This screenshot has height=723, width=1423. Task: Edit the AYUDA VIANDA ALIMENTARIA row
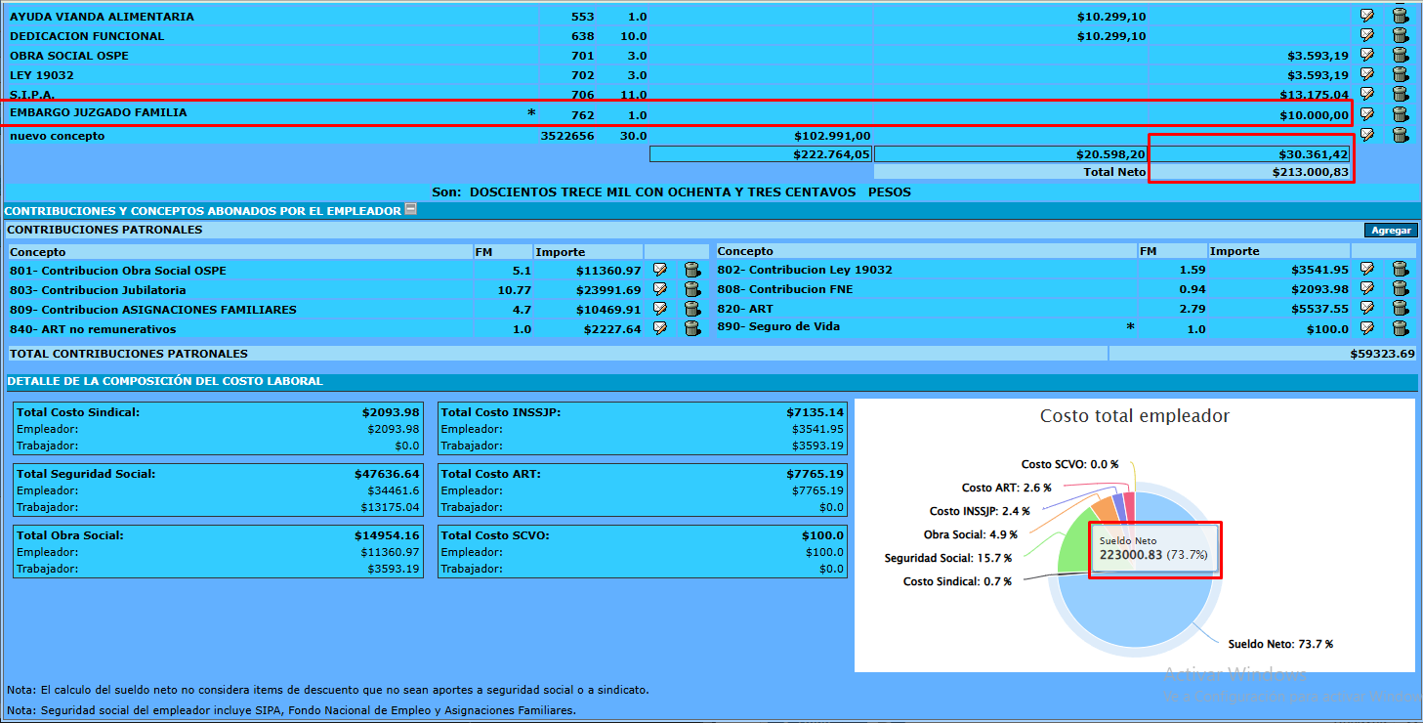1367,16
